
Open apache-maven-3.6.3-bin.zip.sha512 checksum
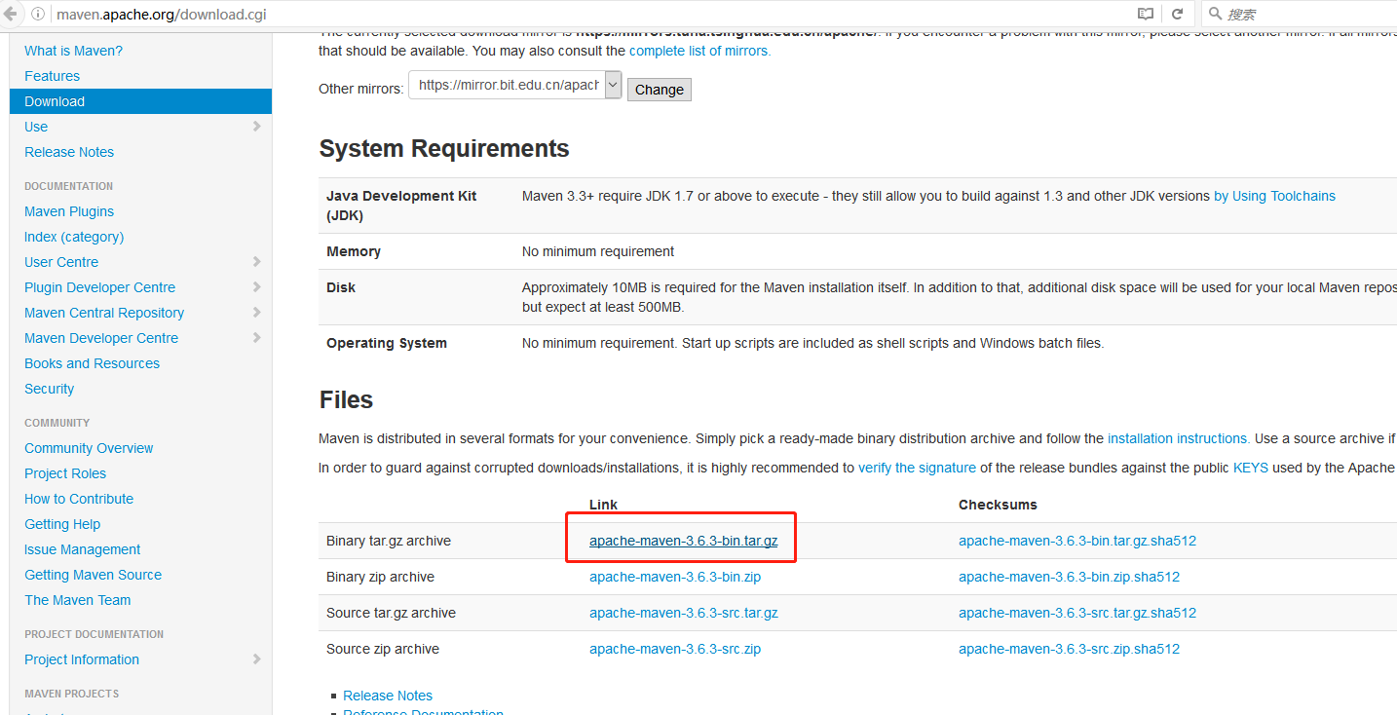pyautogui.click(x=1069, y=576)
